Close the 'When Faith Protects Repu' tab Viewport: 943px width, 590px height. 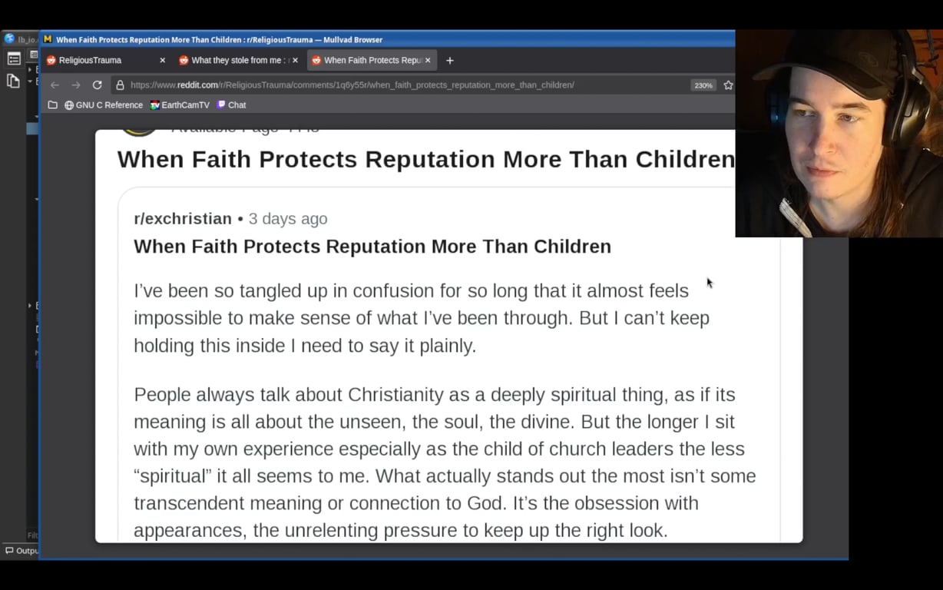[x=428, y=60]
